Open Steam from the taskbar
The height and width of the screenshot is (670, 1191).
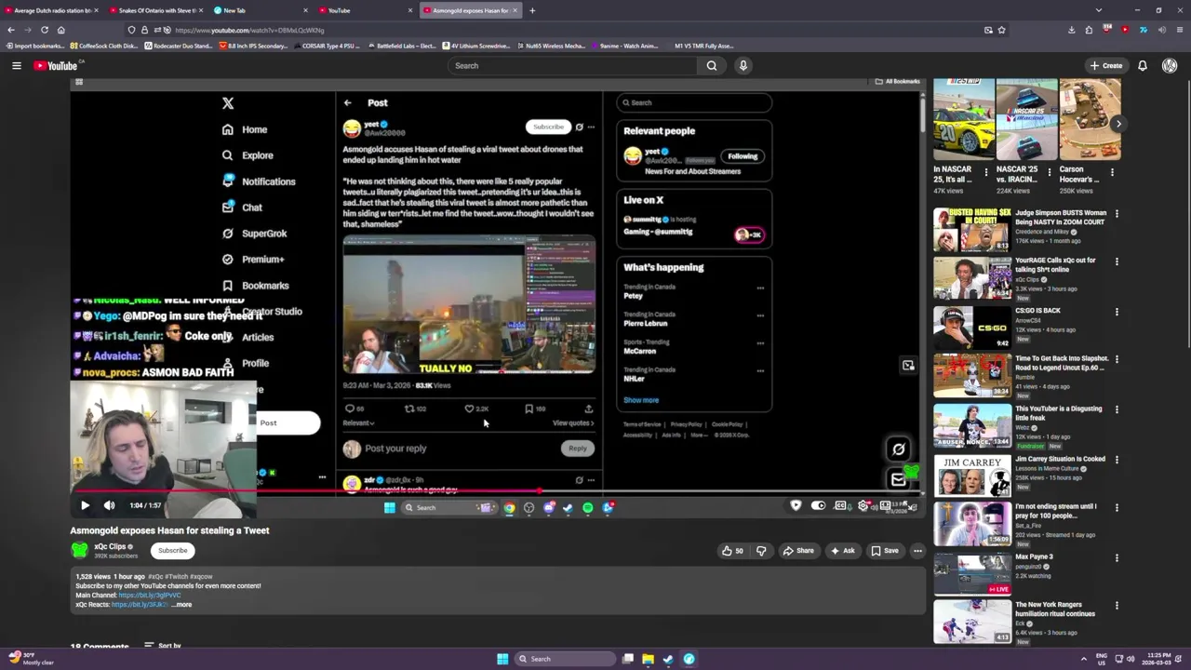point(668,659)
